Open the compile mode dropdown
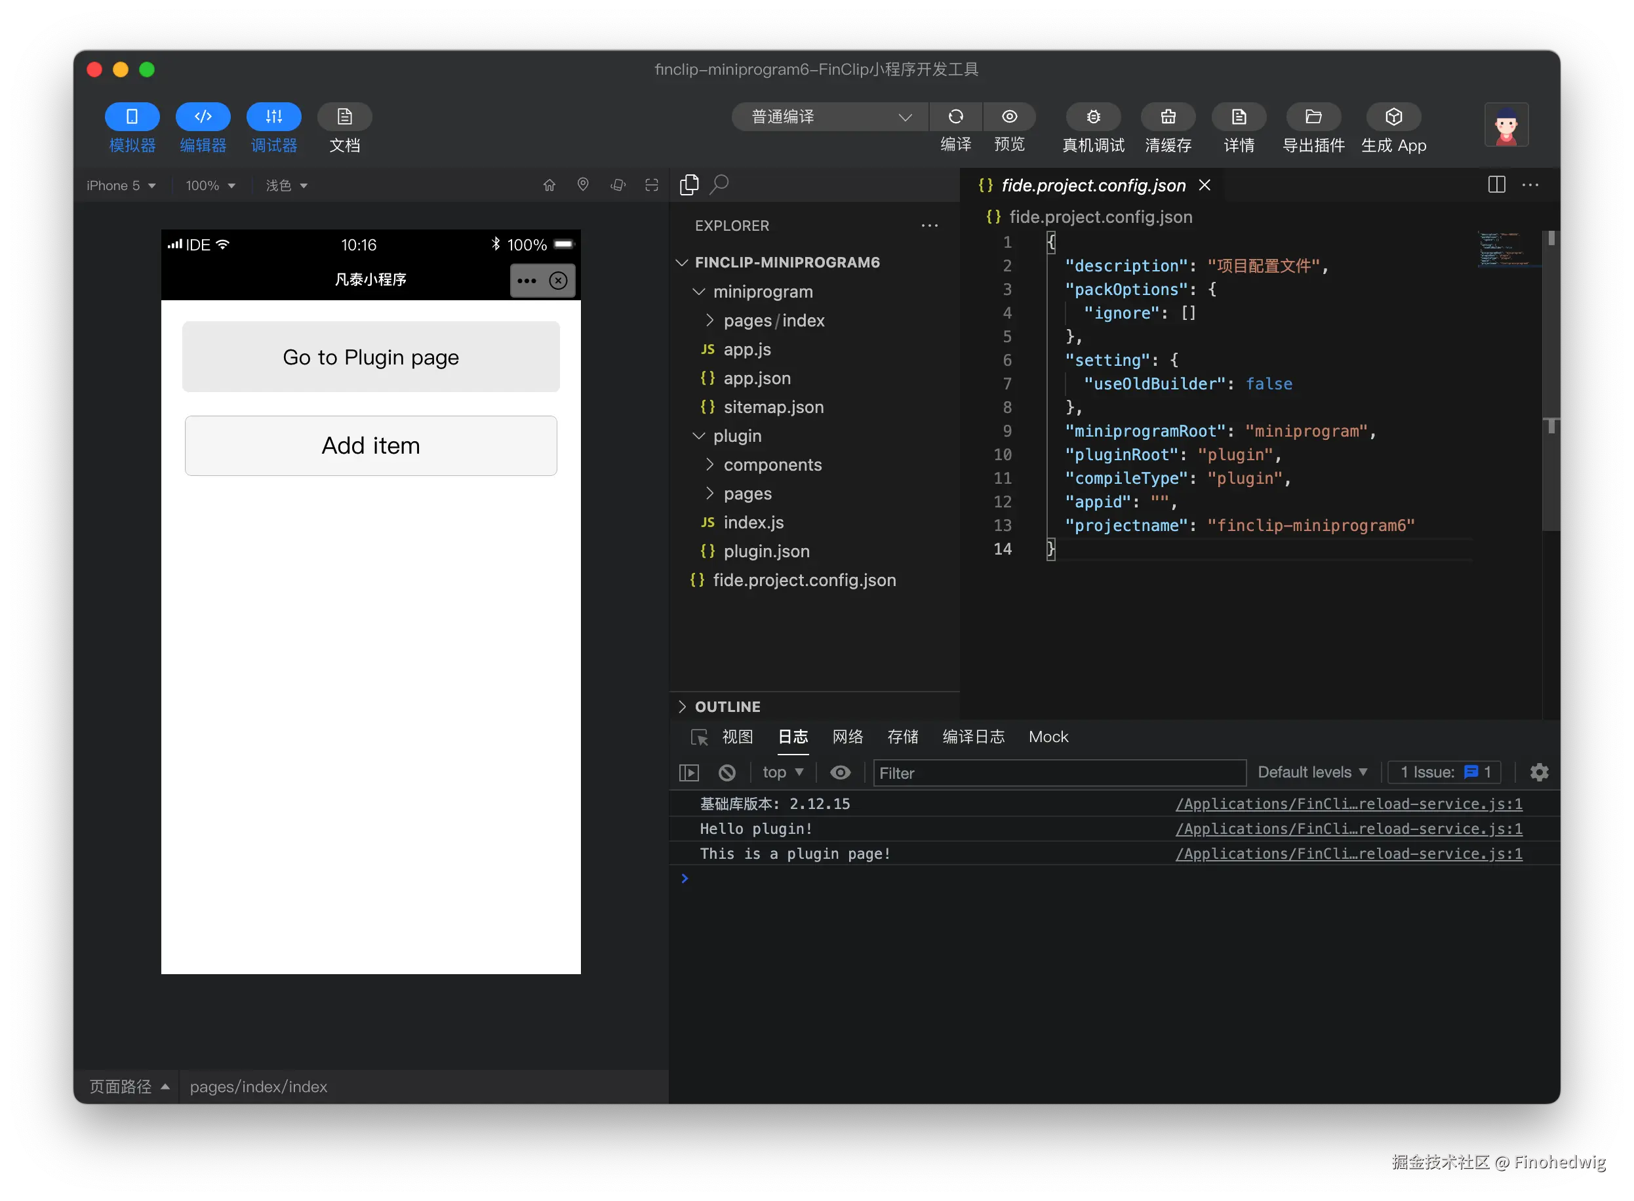The height and width of the screenshot is (1201, 1634). (x=829, y=117)
